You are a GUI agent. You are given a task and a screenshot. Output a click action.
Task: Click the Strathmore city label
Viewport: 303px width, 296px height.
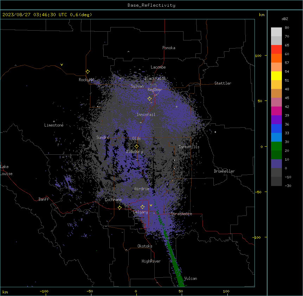pos(181,214)
